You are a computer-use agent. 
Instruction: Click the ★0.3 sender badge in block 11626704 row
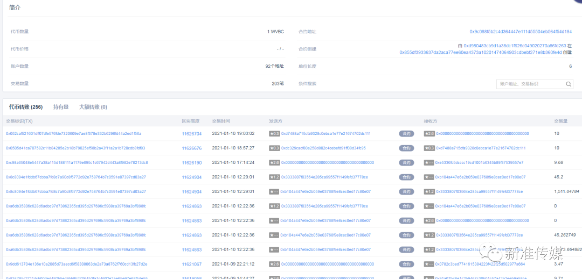274,133
